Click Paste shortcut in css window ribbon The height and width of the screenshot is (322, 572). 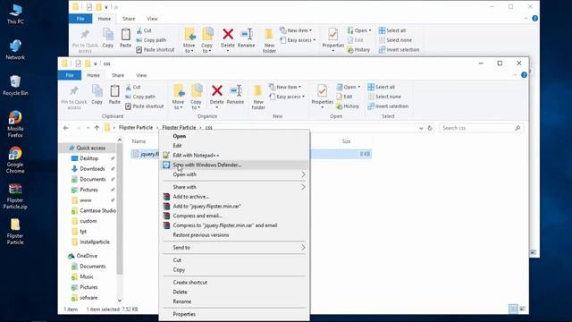point(145,106)
